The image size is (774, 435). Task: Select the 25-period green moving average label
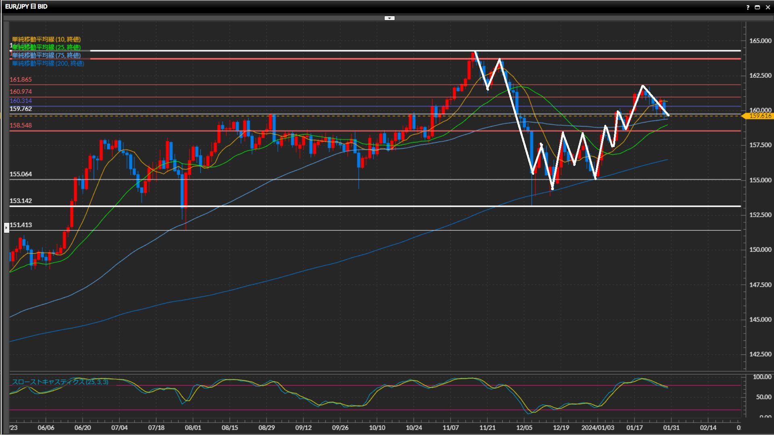click(x=46, y=47)
